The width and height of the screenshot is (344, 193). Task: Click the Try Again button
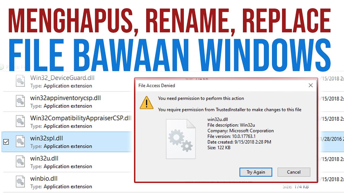pos(256,172)
